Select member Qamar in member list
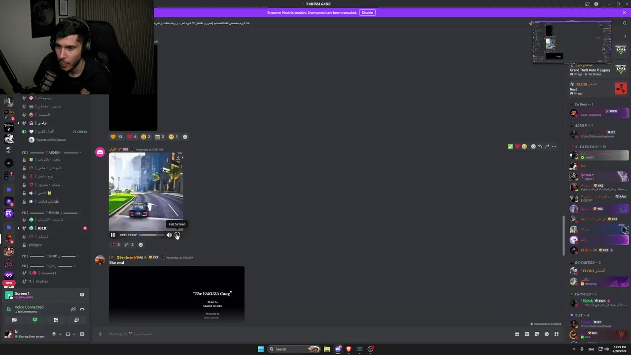Screen dimensions: 631x355 click(x=599, y=176)
